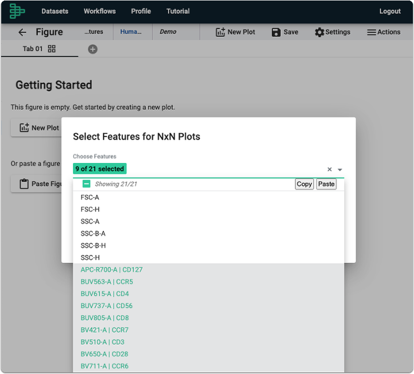The image size is (414, 374).
Task: Click the Copy button in feature list
Action: pyautogui.click(x=304, y=184)
